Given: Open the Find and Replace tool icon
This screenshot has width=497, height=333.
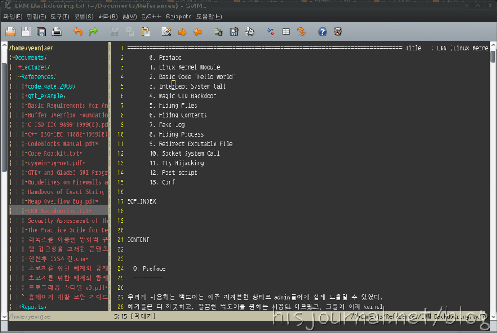Looking at the screenshot, I should click(x=166, y=31).
